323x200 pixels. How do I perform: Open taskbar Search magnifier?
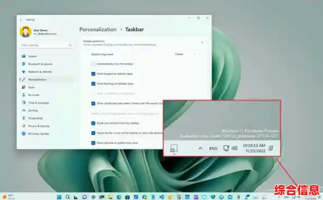[x=67, y=197]
